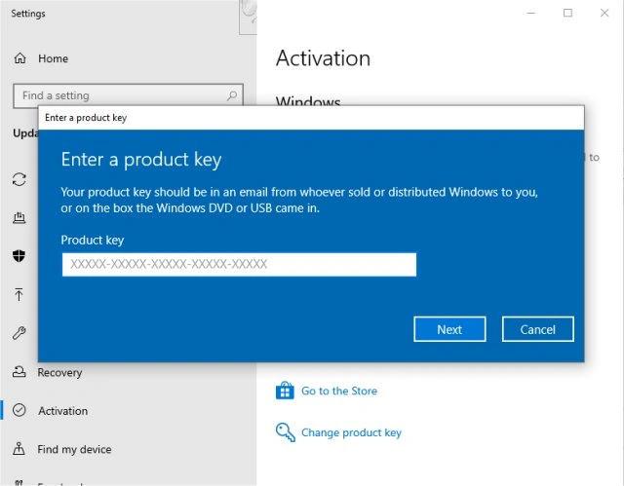Open Windows Update circular arrows icon
Viewport: 624px width, 486px height.
(19, 179)
